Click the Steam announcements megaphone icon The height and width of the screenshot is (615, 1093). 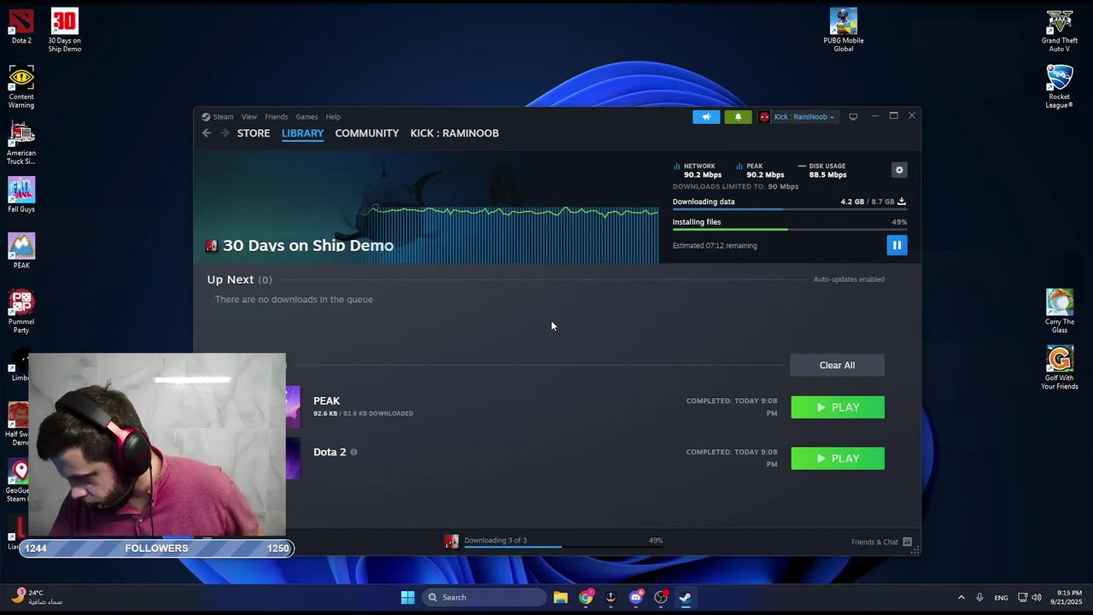pos(706,117)
